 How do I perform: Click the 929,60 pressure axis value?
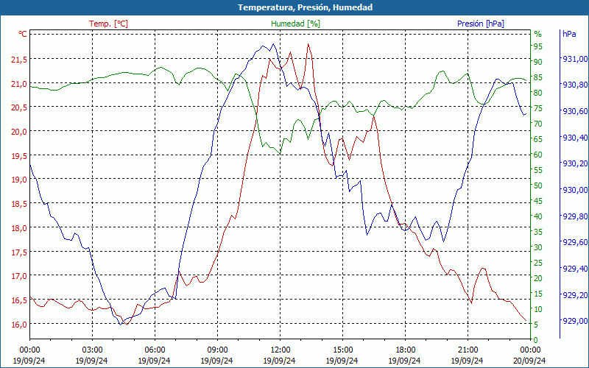pyautogui.click(x=575, y=242)
